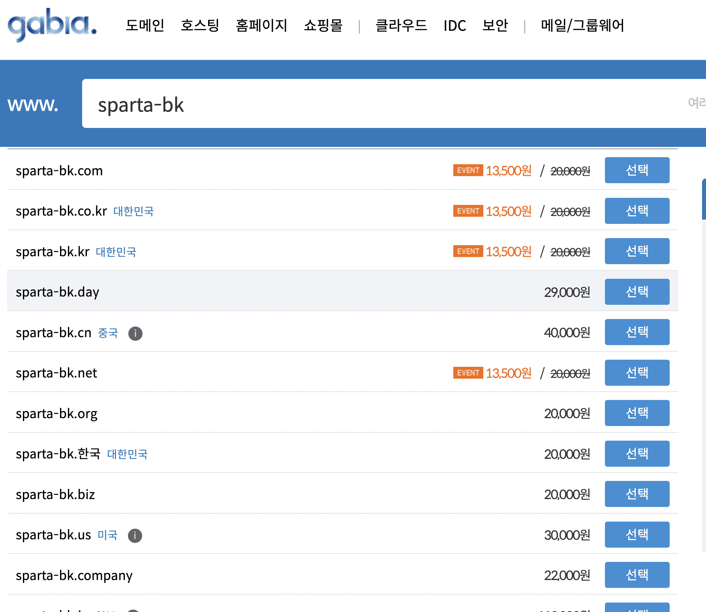Click the sparta-bk.biz domain name
This screenshot has height=612, width=706.
[x=55, y=495]
